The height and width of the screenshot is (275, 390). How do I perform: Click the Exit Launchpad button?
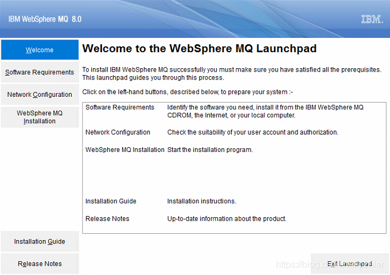pos(349,264)
